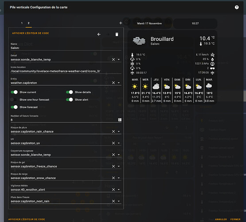
Task: Clear the weather.capbreton entity field
Action: [x=113, y=83]
